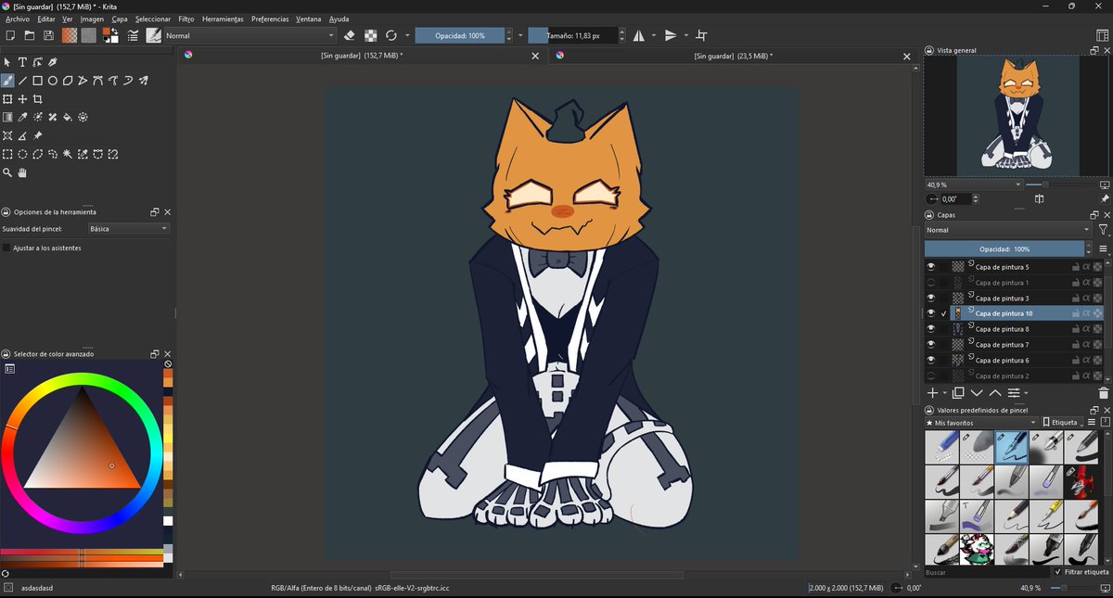Select the Zoom tool
The image size is (1113, 598).
pyautogui.click(x=7, y=172)
